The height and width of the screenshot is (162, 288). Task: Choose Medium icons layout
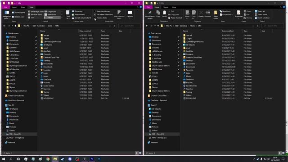(x=35, y=14)
